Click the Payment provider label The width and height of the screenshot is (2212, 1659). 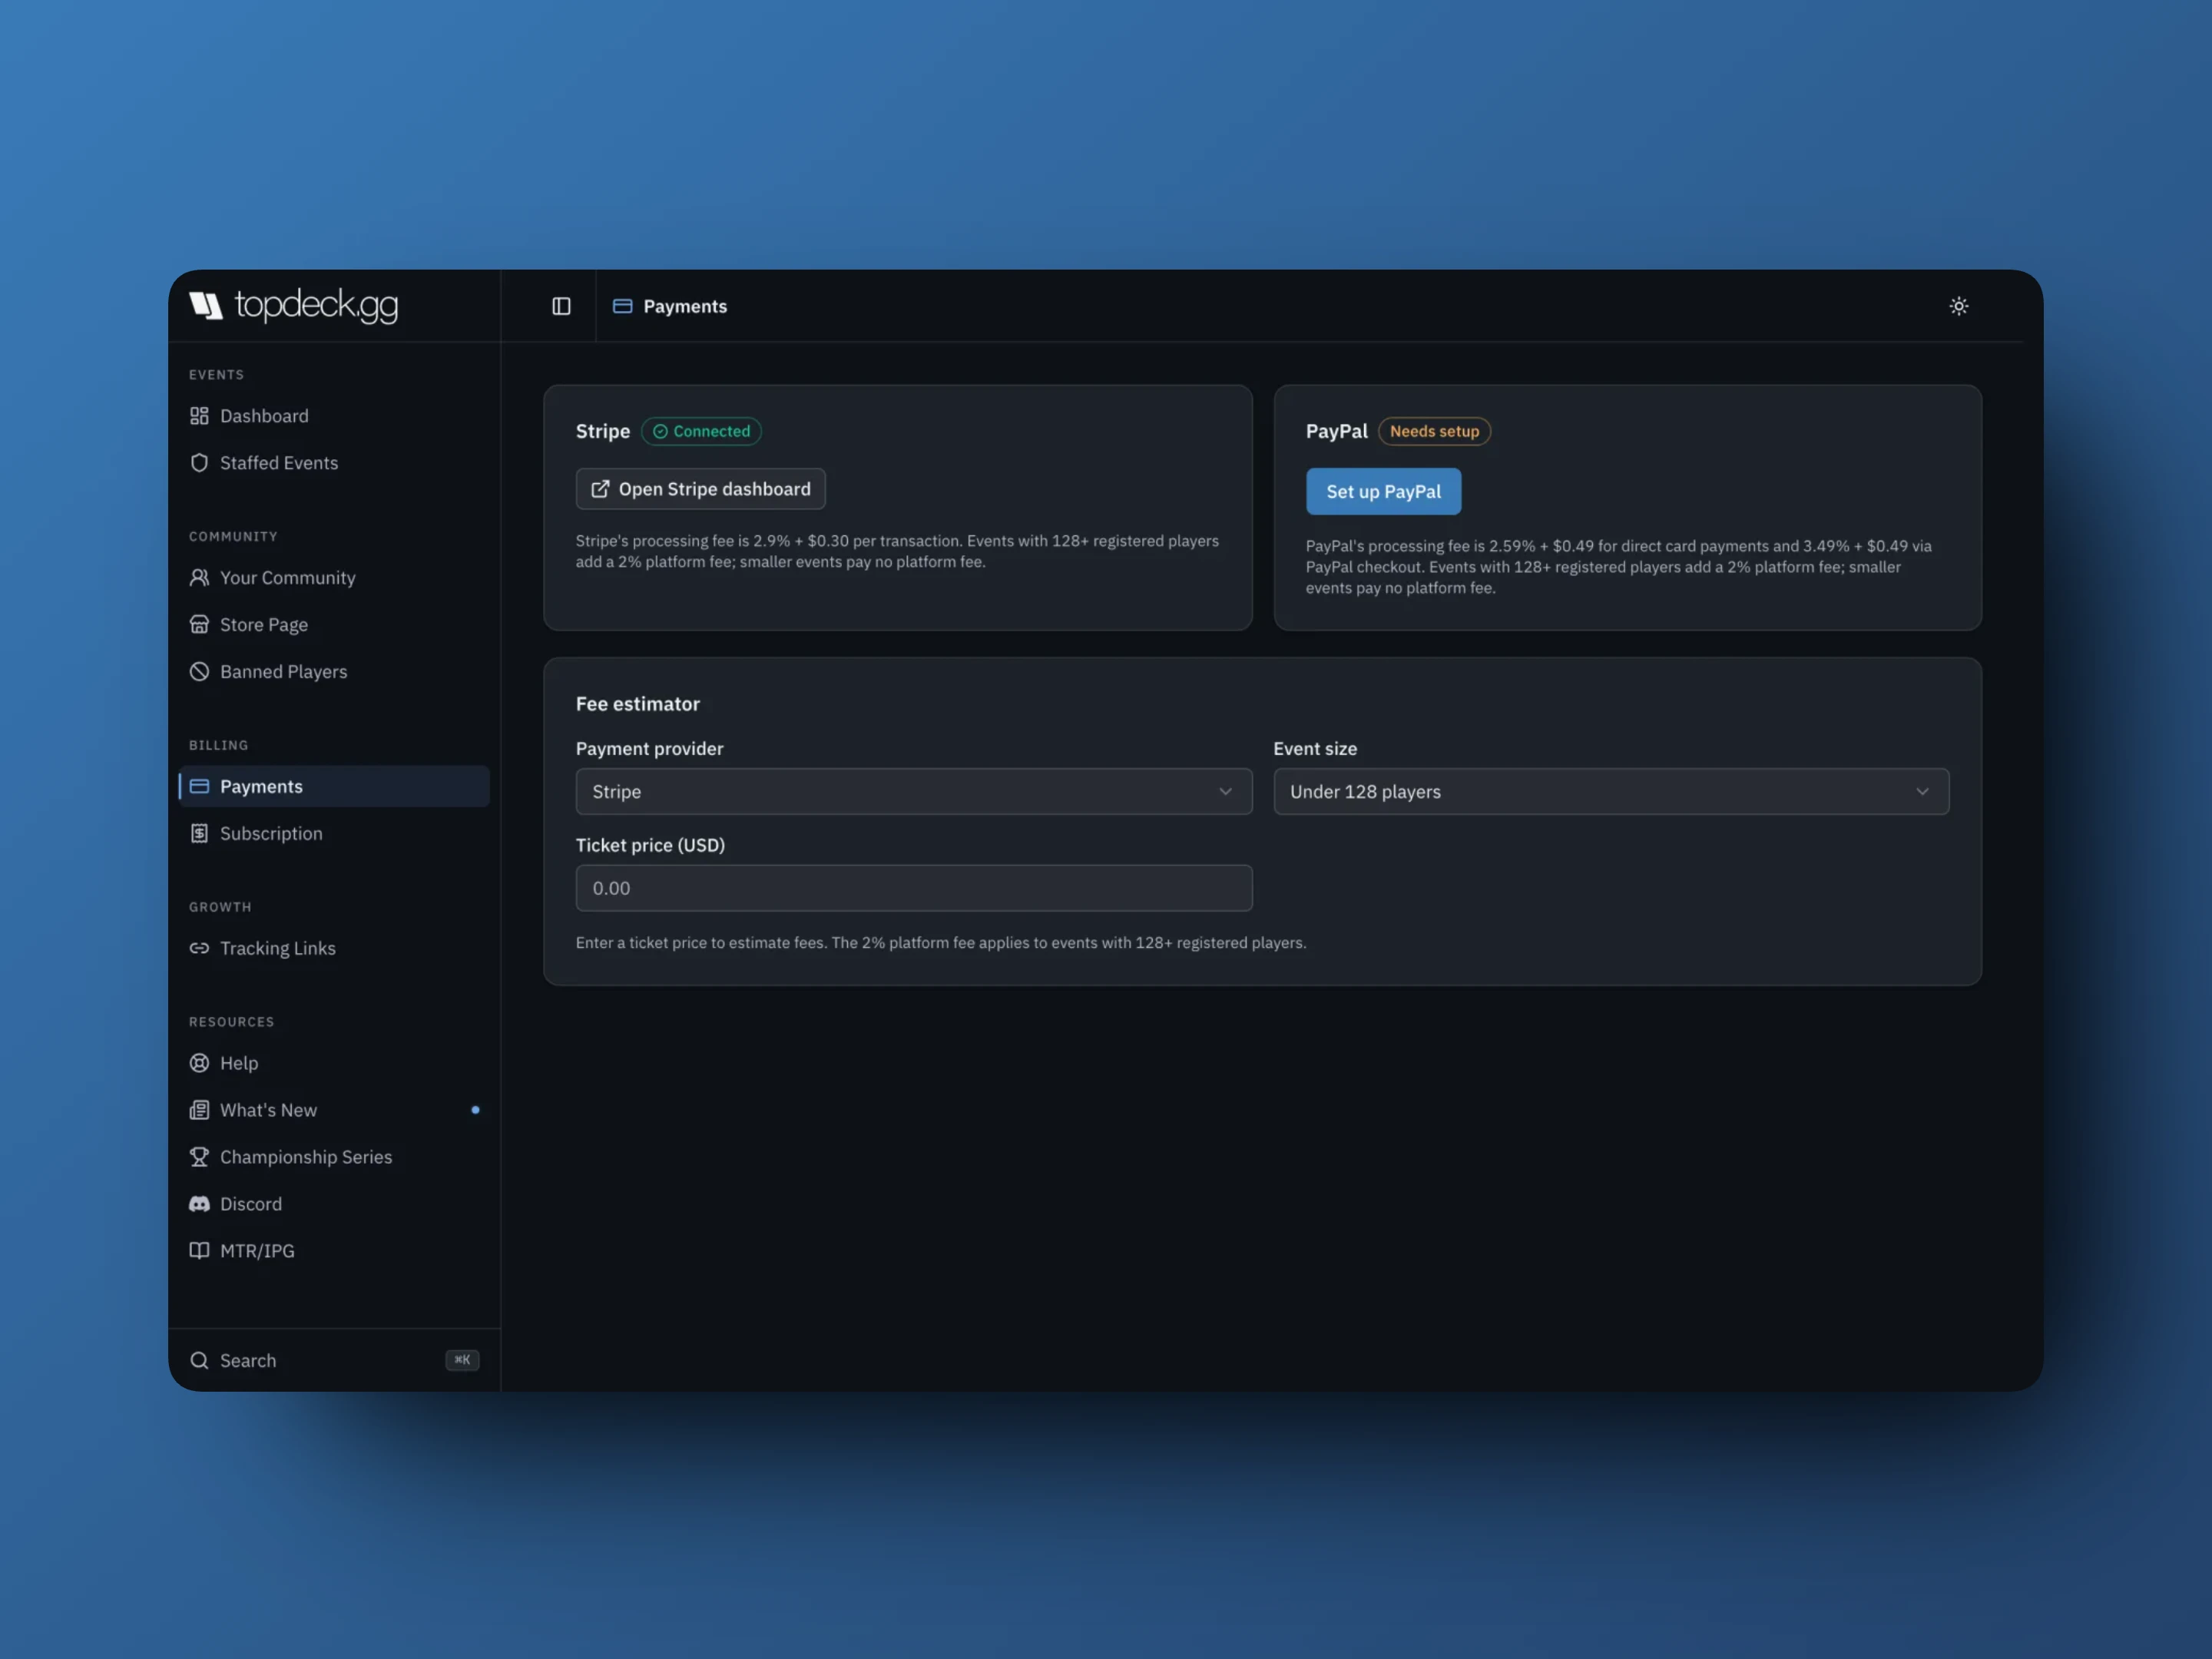(x=649, y=749)
